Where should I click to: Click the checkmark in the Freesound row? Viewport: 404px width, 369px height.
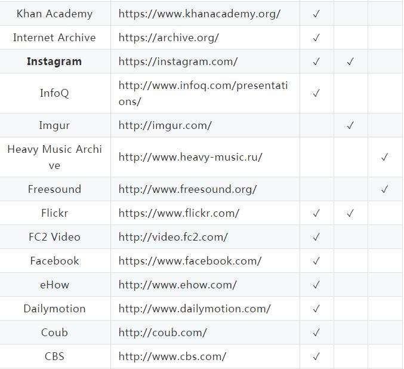[385, 189]
